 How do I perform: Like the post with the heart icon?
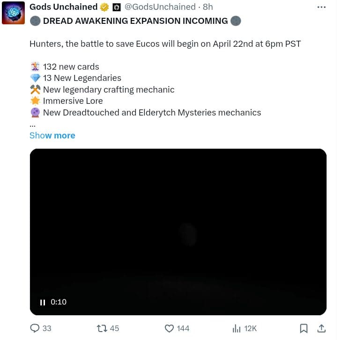(x=170, y=328)
